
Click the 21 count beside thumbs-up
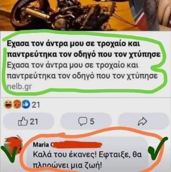pos(34,122)
